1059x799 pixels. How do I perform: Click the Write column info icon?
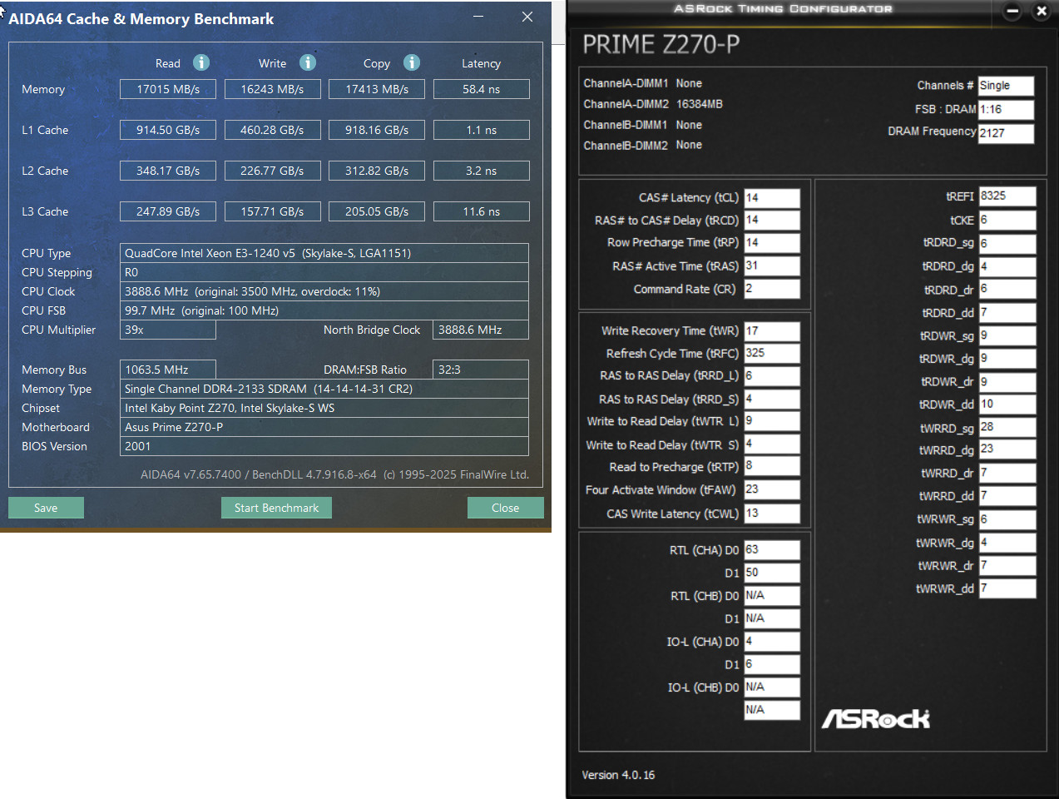pyautogui.click(x=308, y=62)
